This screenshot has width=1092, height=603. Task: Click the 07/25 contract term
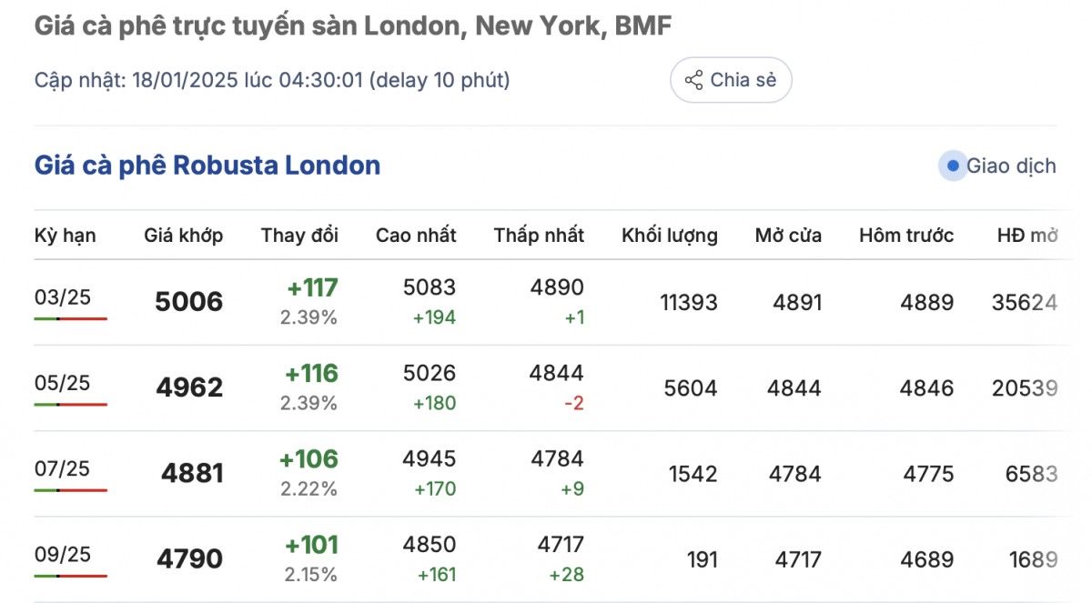(x=63, y=468)
